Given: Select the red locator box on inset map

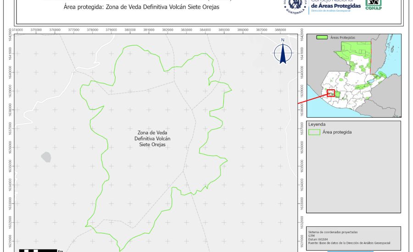Looking at the screenshot, I should (x=331, y=93).
